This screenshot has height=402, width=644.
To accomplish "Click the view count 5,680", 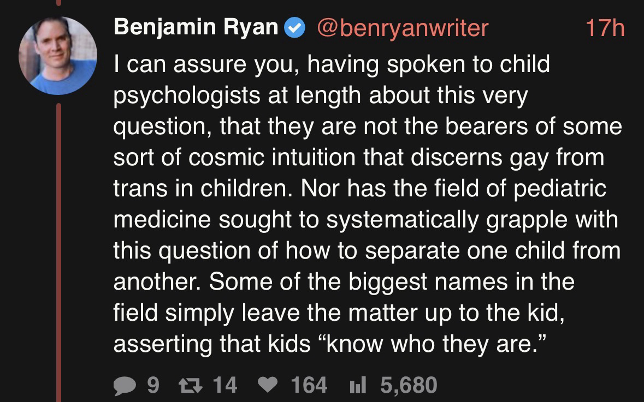I will click(x=409, y=385).
